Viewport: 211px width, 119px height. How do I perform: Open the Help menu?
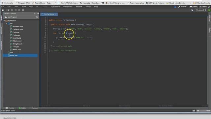tap(96, 7)
